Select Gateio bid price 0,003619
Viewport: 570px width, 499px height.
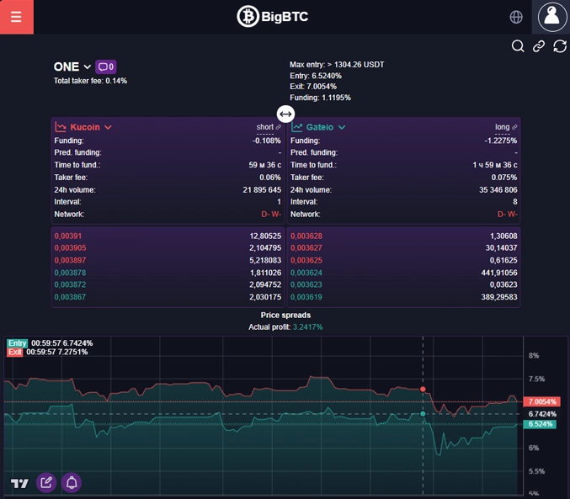pos(306,297)
